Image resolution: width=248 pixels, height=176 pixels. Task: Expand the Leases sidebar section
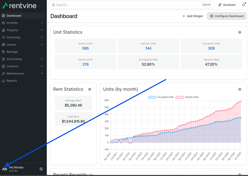(23, 44)
